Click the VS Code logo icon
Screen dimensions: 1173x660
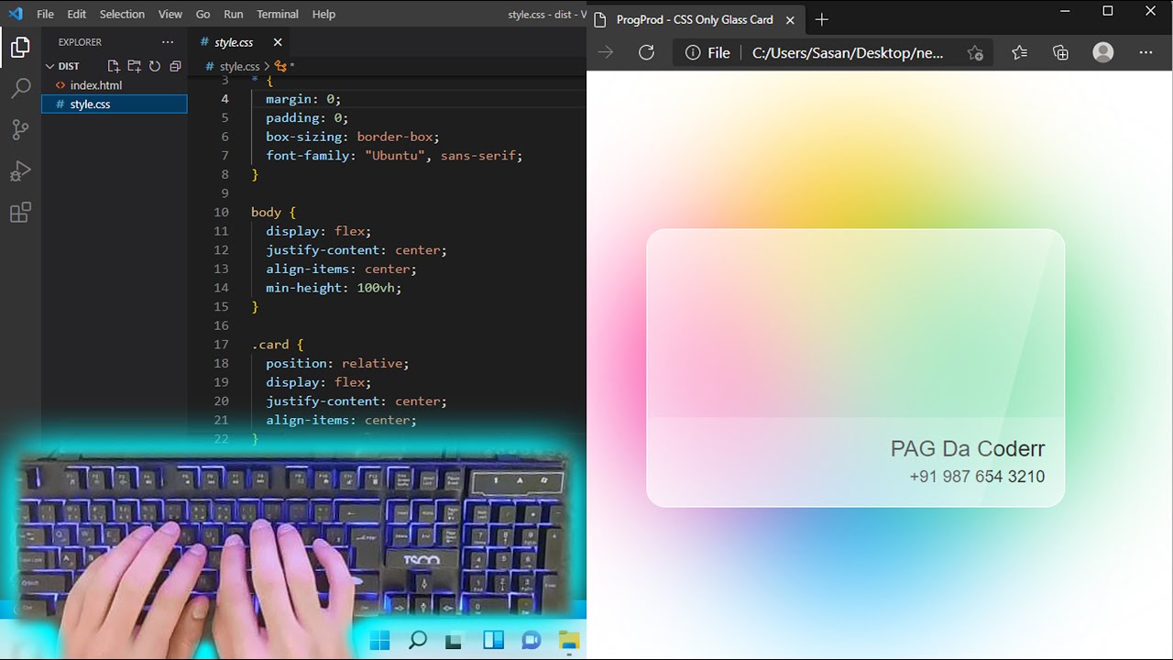click(15, 14)
